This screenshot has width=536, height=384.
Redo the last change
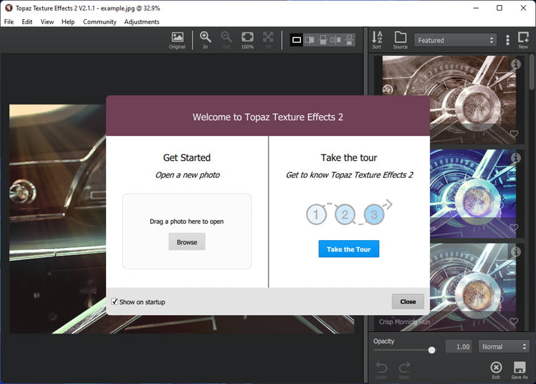tap(404, 371)
